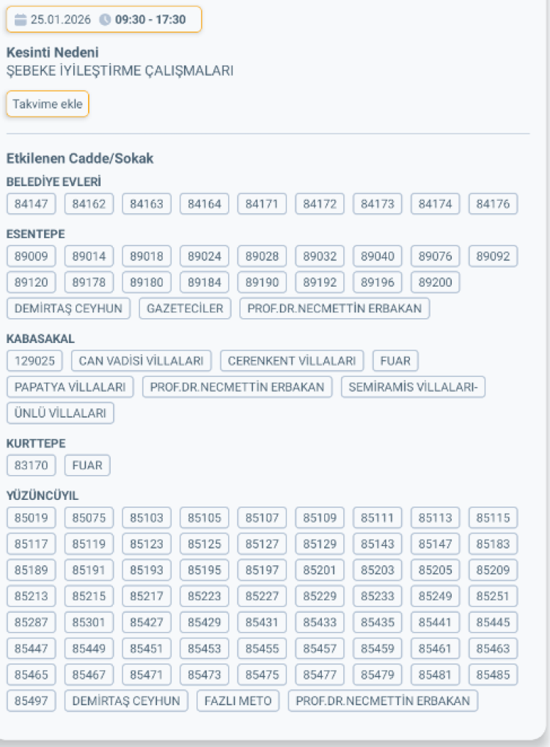Click the 25.01.2026 date and time chip
550x747 pixels.
click(x=103, y=20)
